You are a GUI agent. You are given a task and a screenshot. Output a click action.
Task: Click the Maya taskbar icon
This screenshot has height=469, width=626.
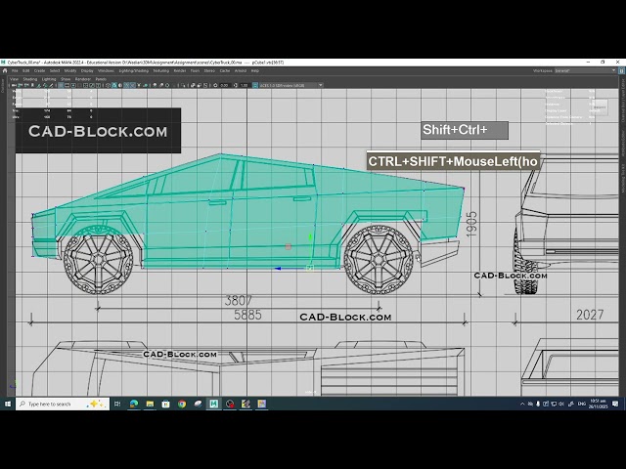(x=213, y=404)
